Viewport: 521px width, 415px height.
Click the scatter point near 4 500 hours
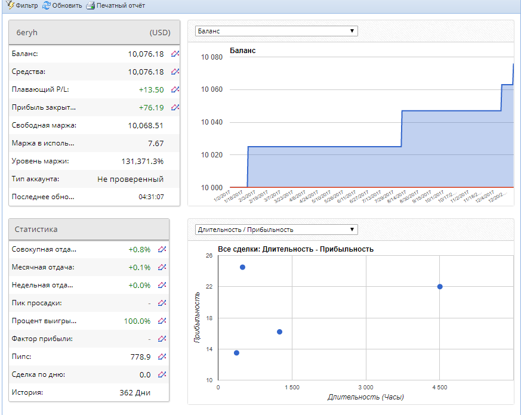440,287
